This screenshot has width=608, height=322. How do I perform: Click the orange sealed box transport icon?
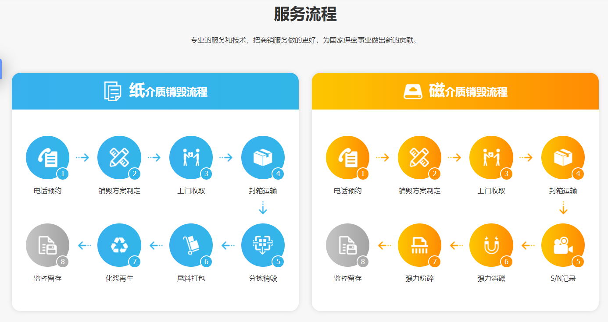563,158
